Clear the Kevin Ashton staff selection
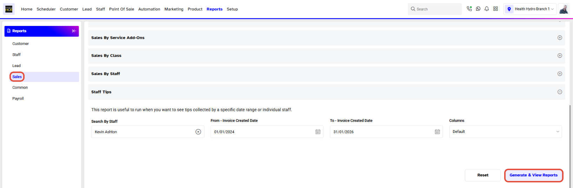 (x=198, y=132)
